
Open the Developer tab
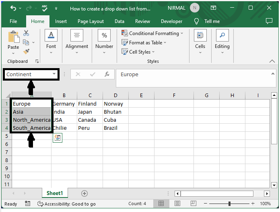(x=172, y=21)
